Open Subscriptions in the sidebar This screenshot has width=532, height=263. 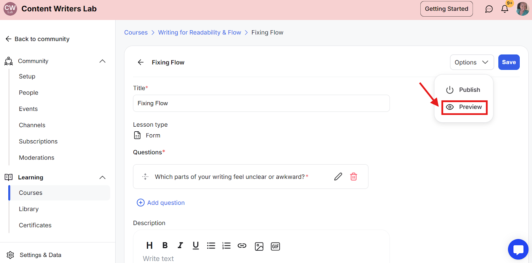[x=38, y=142]
